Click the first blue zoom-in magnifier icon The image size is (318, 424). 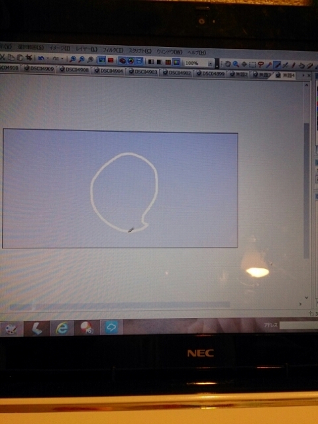(x=73, y=59)
